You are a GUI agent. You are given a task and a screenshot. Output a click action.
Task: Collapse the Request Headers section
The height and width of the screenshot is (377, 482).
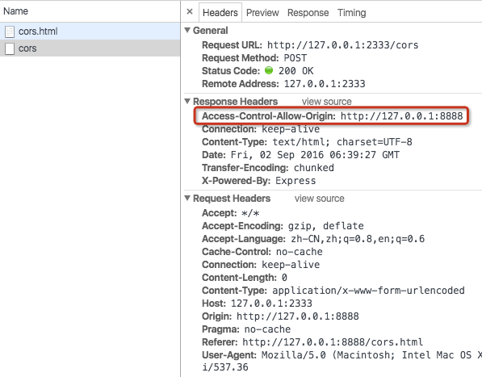point(187,198)
